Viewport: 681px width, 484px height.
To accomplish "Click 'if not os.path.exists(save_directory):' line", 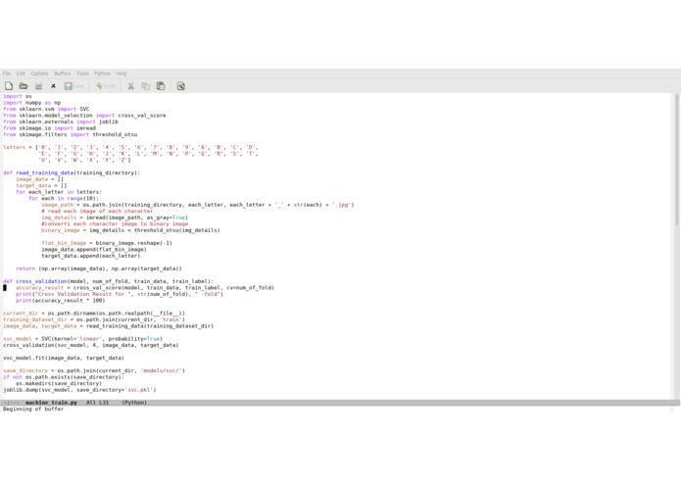I will [x=64, y=377].
